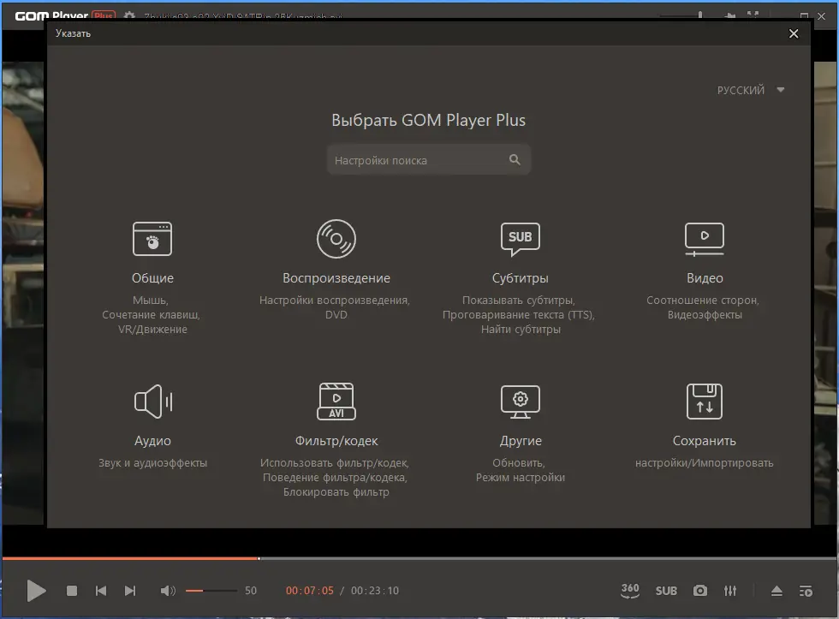Click the Аудио heading
839x619 pixels.
152,441
